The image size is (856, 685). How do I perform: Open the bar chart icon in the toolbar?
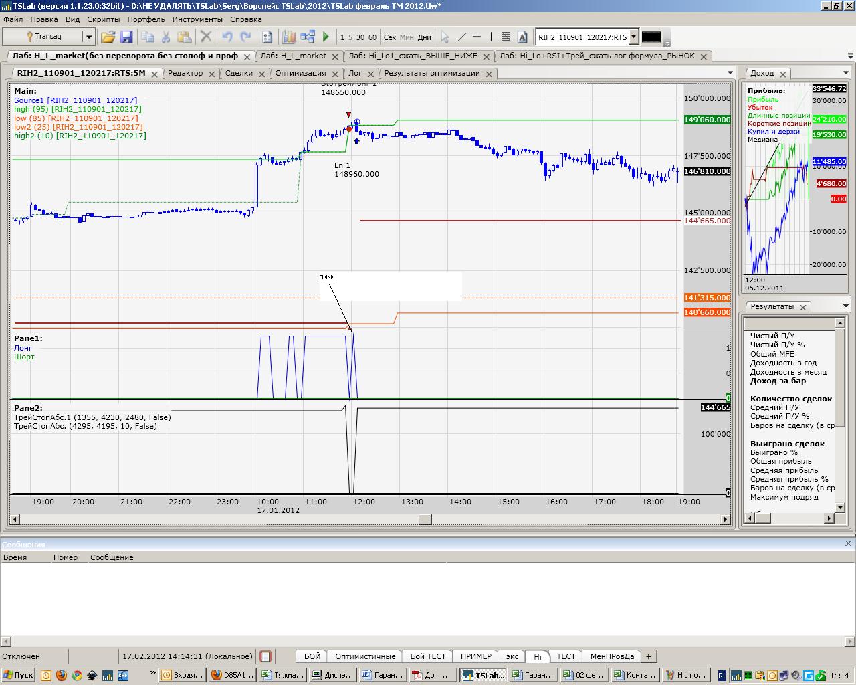pos(289,37)
